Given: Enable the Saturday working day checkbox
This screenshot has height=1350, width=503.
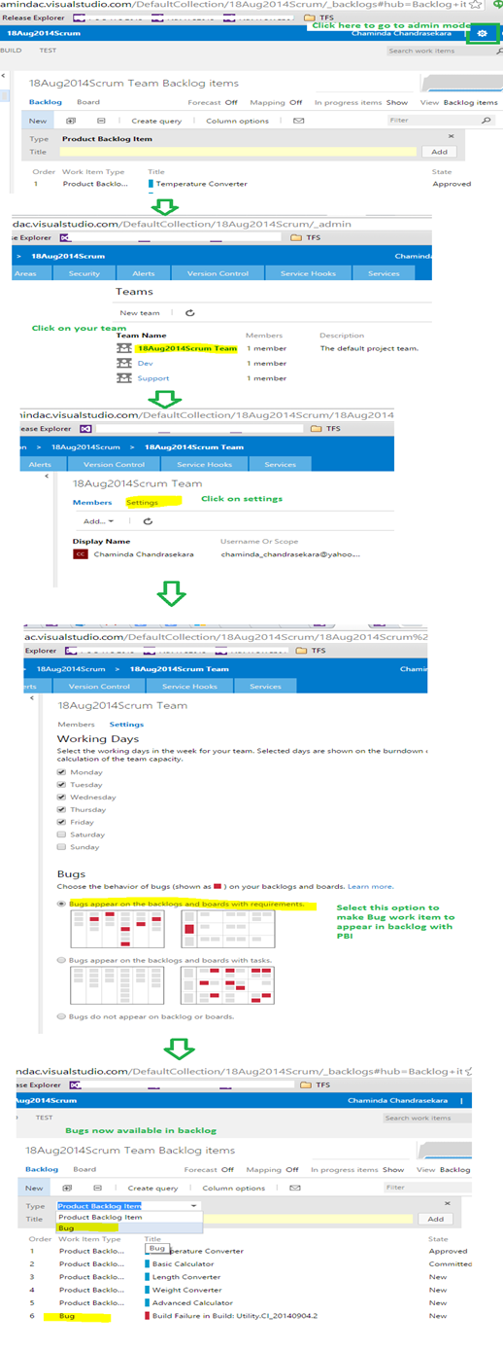Looking at the screenshot, I should (62, 835).
